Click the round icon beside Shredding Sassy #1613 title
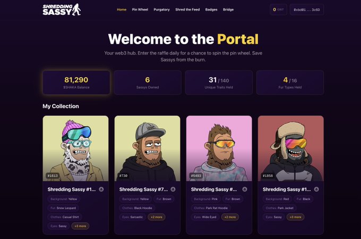 101,189
